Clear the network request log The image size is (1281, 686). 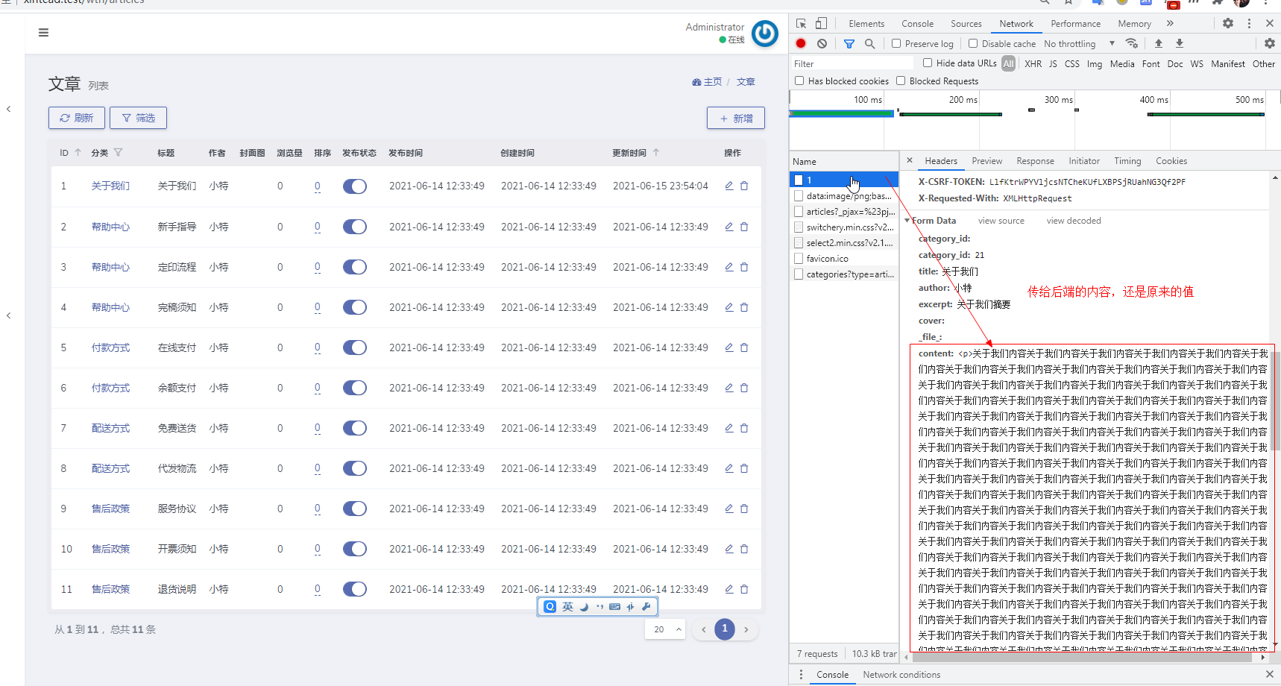822,43
